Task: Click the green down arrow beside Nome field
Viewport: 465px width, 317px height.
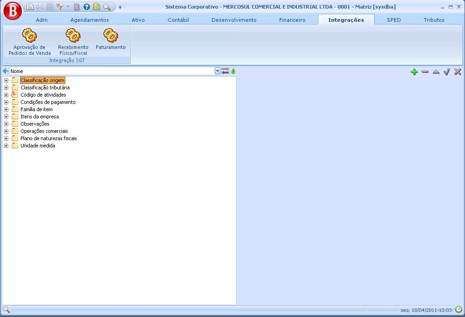Action: (x=233, y=71)
